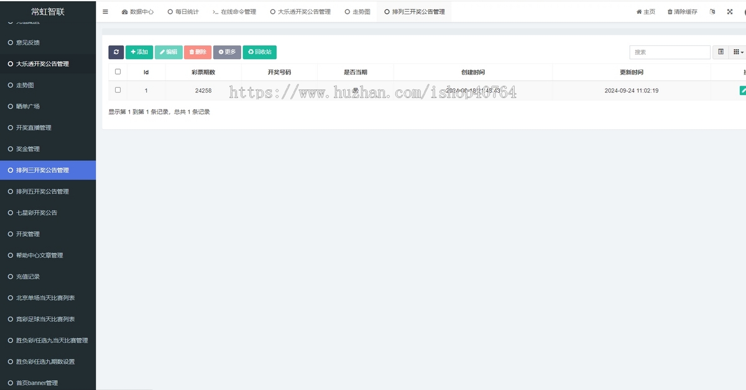Toggle the sidebar hamburger menu
Screen dimensions: 746x390
tap(105, 12)
